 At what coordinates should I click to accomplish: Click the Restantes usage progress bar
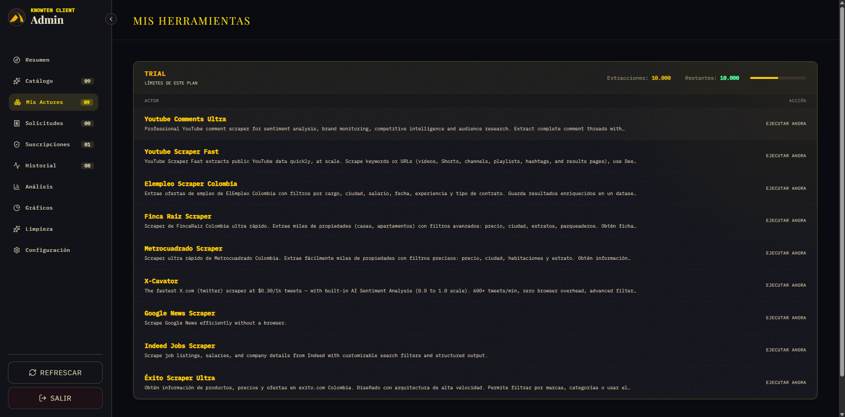778,78
